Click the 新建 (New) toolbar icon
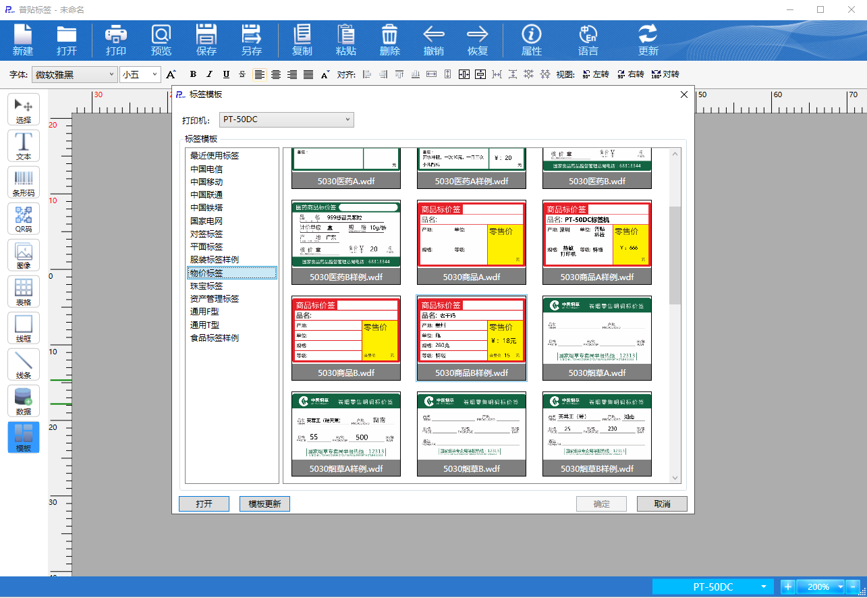867x598 pixels. pyautogui.click(x=23, y=40)
